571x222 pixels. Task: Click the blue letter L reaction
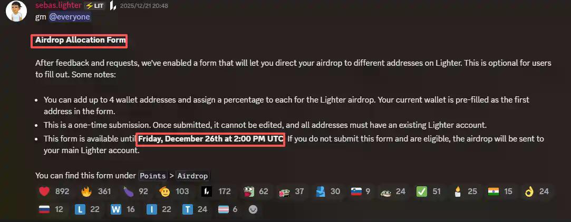(87, 209)
